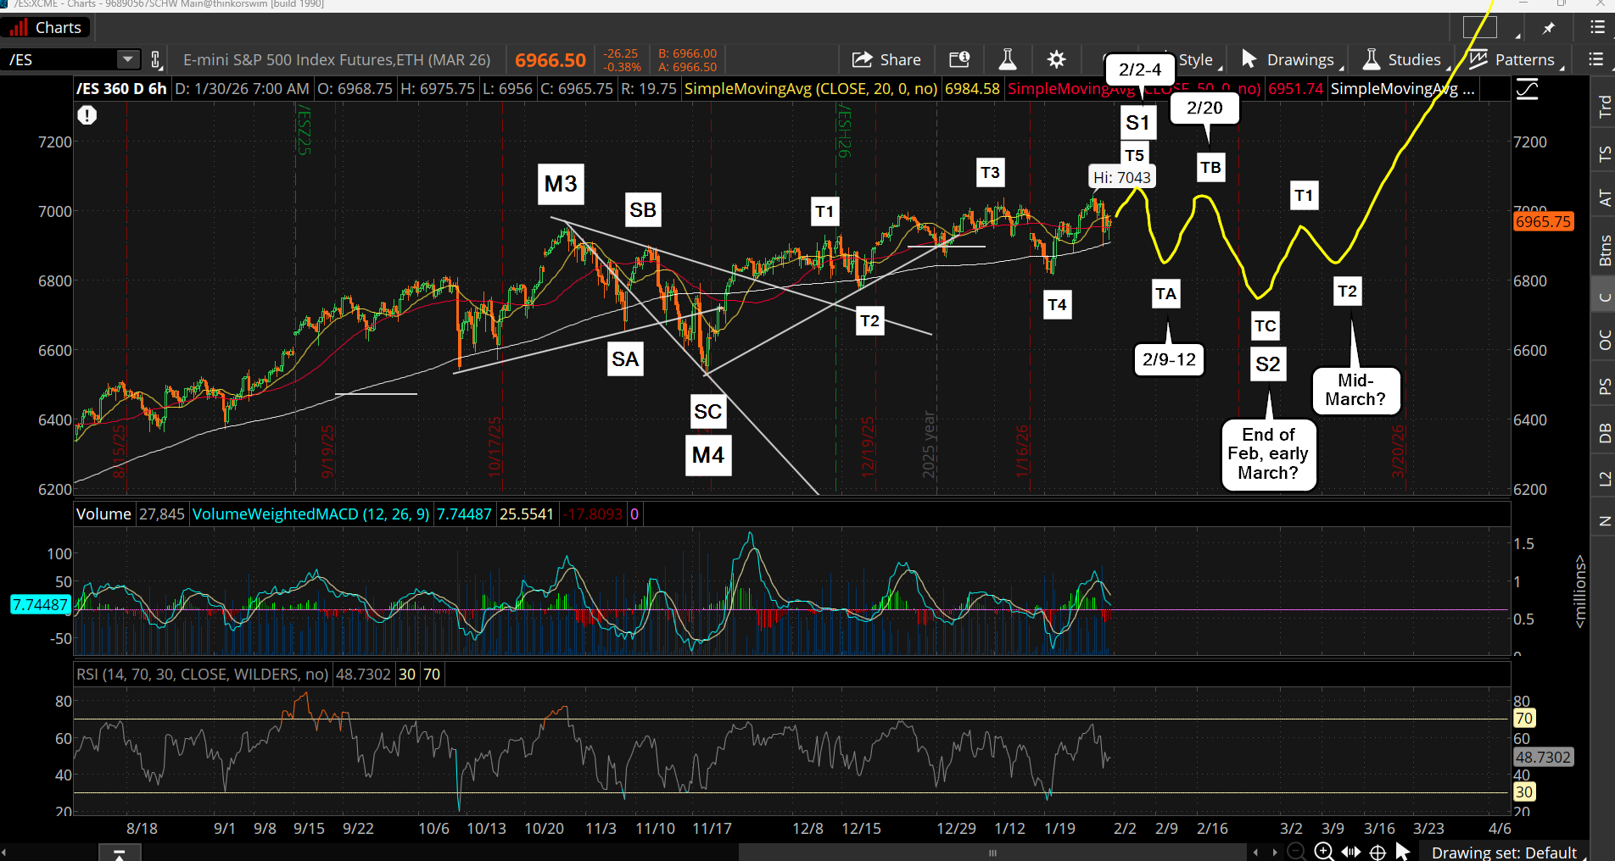
Task: Click the Zoom In magnifier icon
Action: click(x=1323, y=852)
